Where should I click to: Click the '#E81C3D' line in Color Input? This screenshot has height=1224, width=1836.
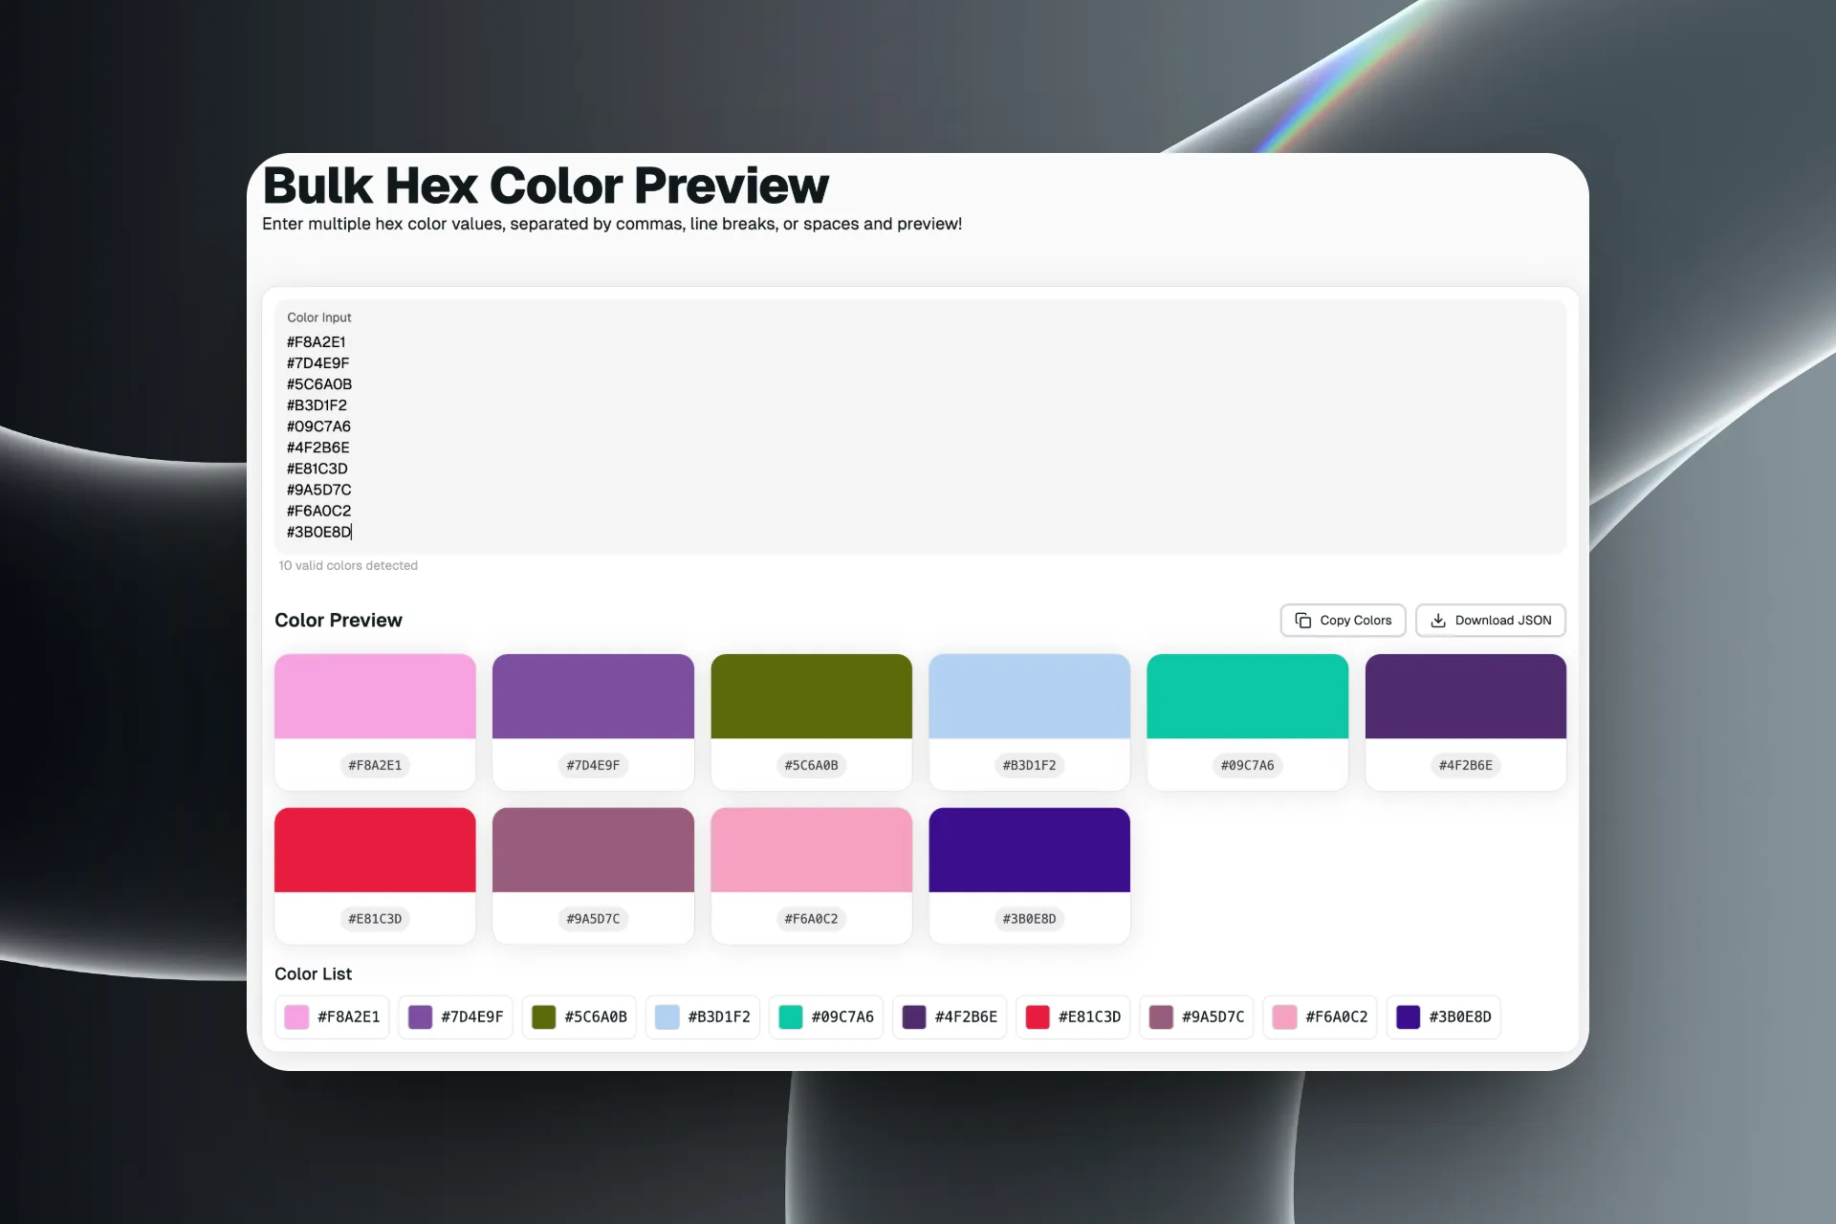tap(317, 469)
